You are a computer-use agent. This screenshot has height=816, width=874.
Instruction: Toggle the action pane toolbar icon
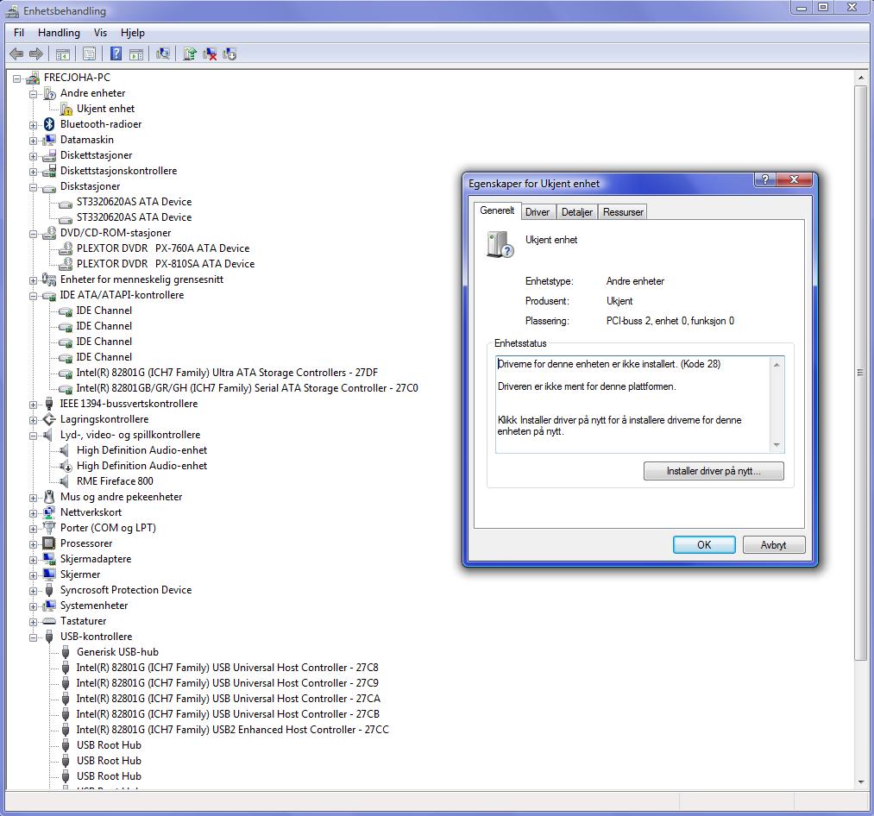(136, 54)
